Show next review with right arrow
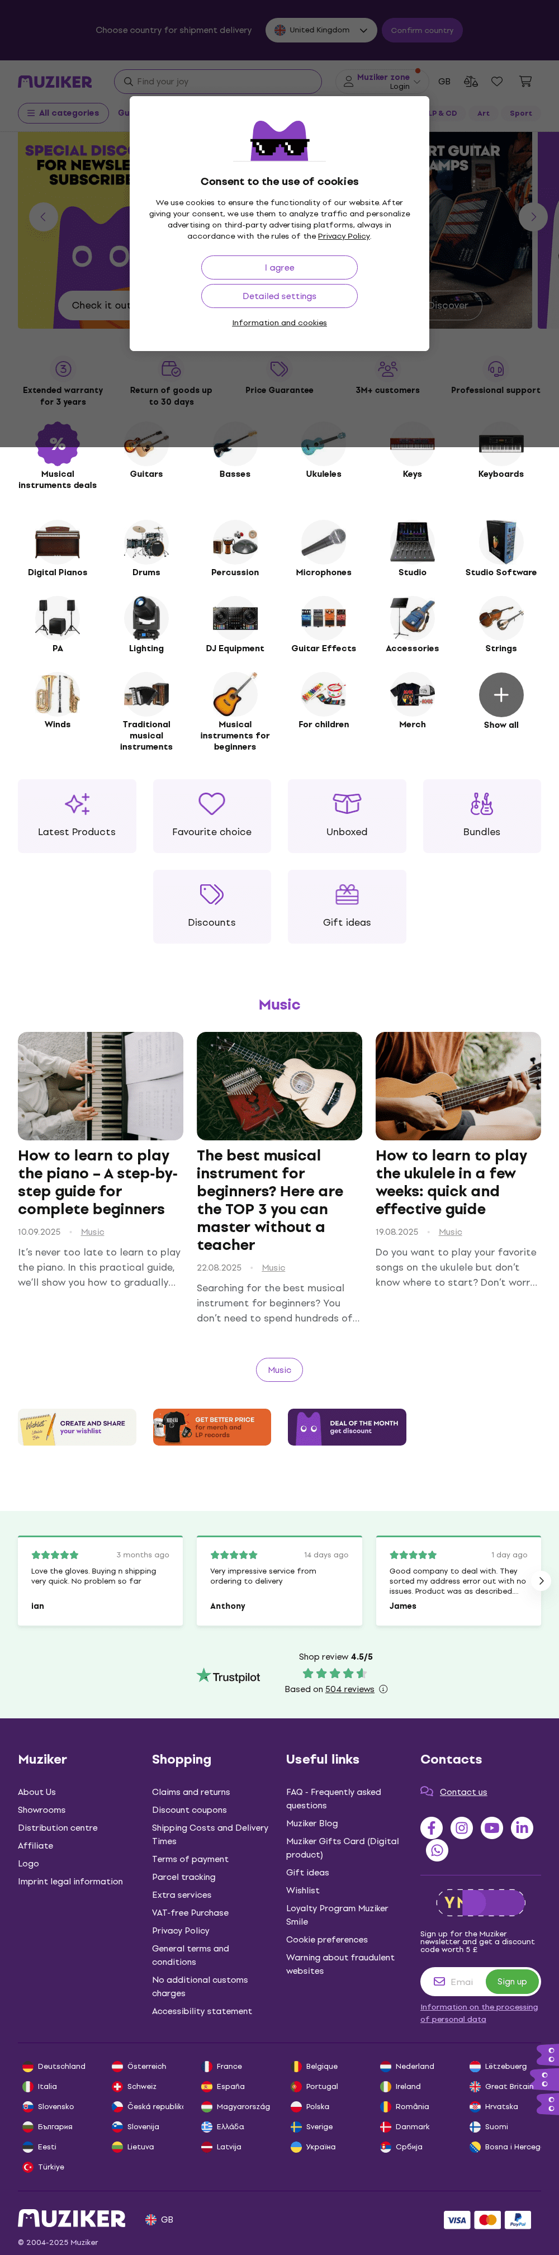This screenshot has height=2255, width=559. [x=542, y=1581]
